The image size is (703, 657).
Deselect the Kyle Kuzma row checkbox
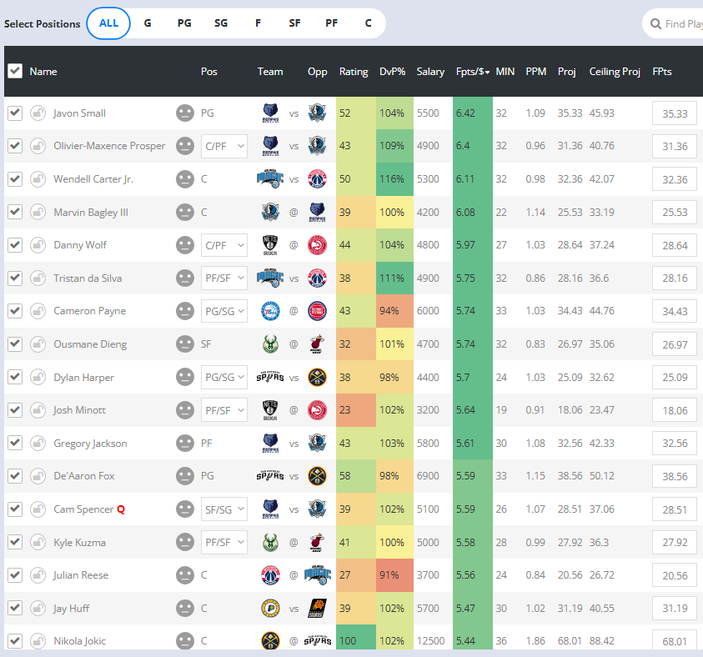click(x=14, y=542)
